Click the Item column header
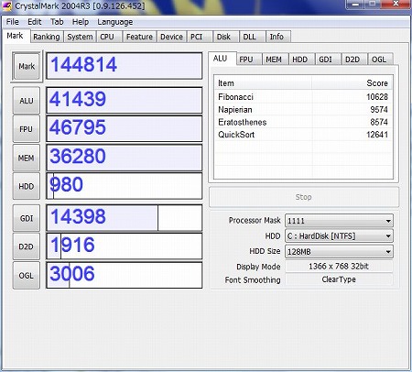The image size is (412, 372). (263, 83)
